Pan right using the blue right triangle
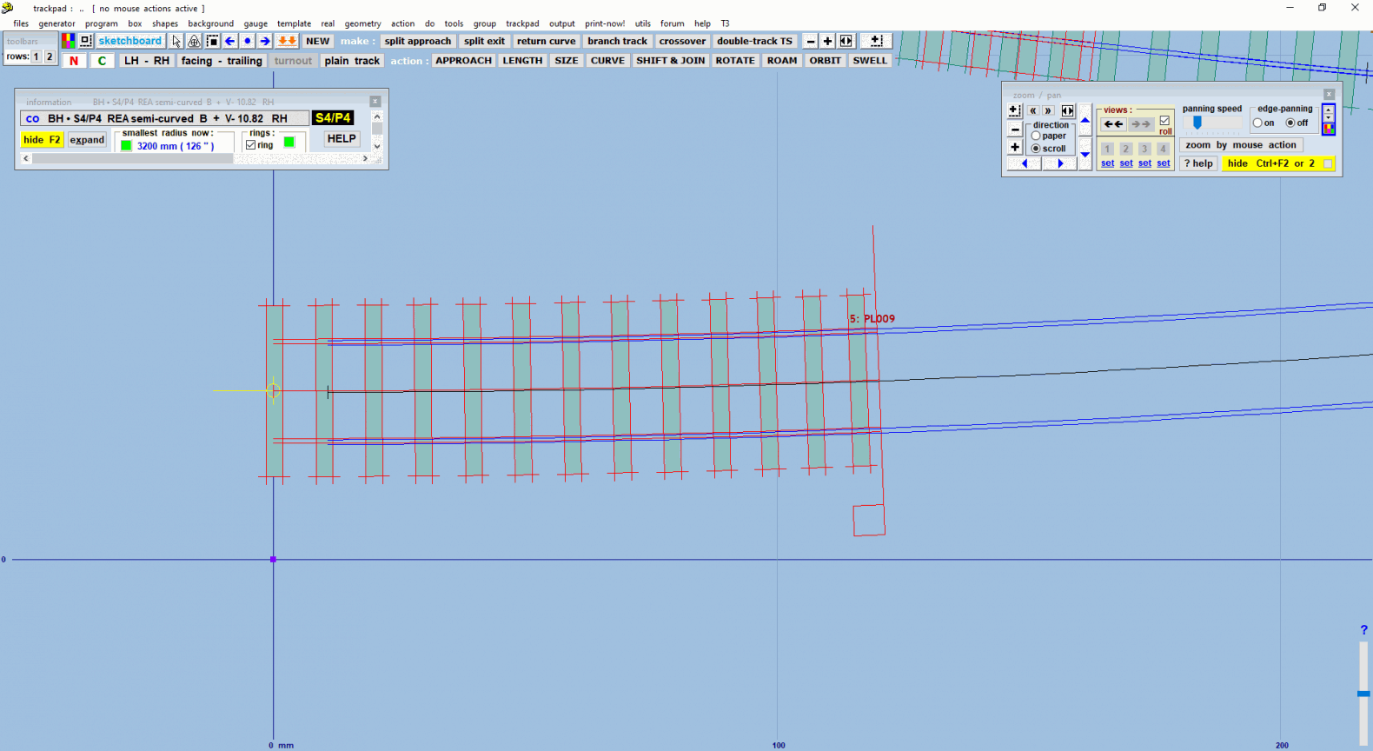Viewport: 1373px width, 751px height. [x=1060, y=163]
